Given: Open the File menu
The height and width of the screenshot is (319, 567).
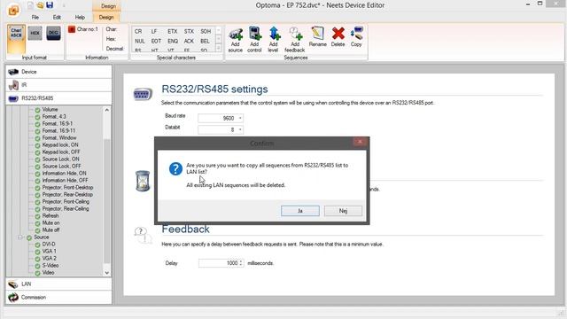Looking at the screenshot, I should pos(35,18).
